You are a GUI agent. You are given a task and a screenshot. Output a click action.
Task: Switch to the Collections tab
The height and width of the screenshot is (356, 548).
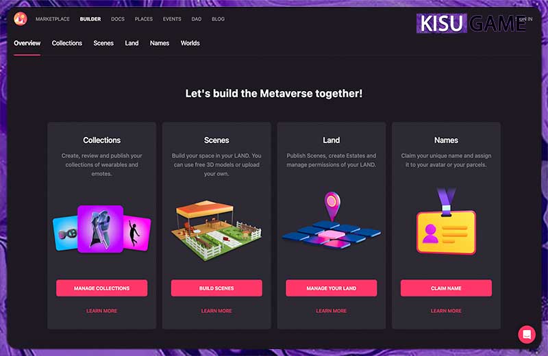pos(66,43)
